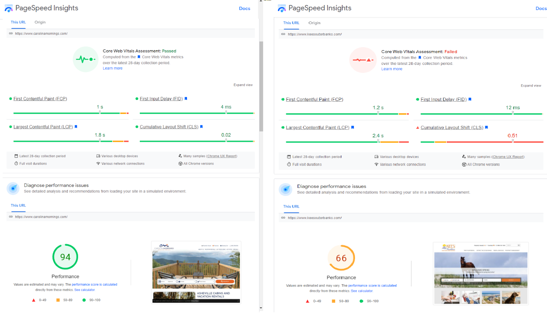This screenshot has width=547, height=317.
Task: Open right Cumulative Layout Shift (CLS) link
Action: click(452, 127)
